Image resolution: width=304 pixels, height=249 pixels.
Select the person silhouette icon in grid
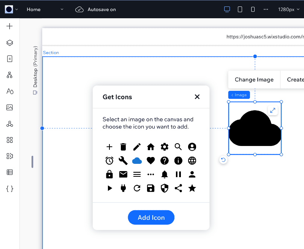click(192, 174)
